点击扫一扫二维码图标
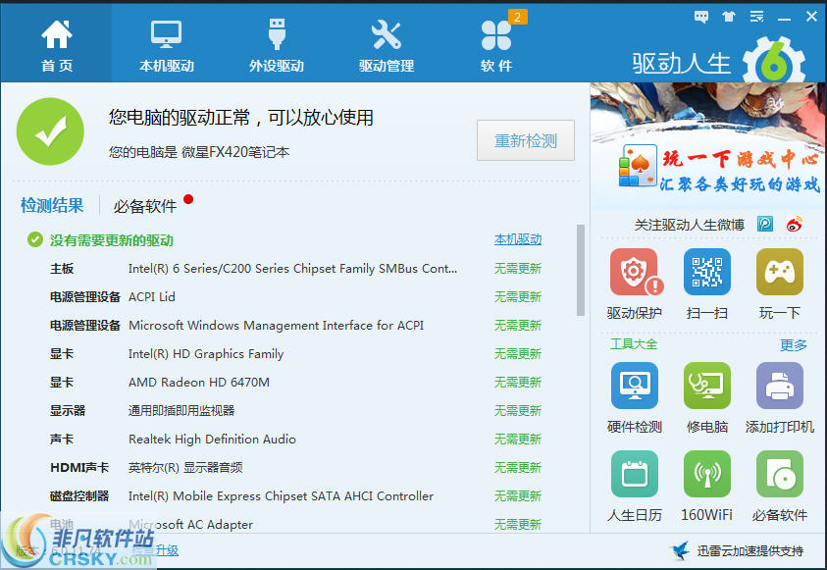827x570 pixels. coord(707,273)
